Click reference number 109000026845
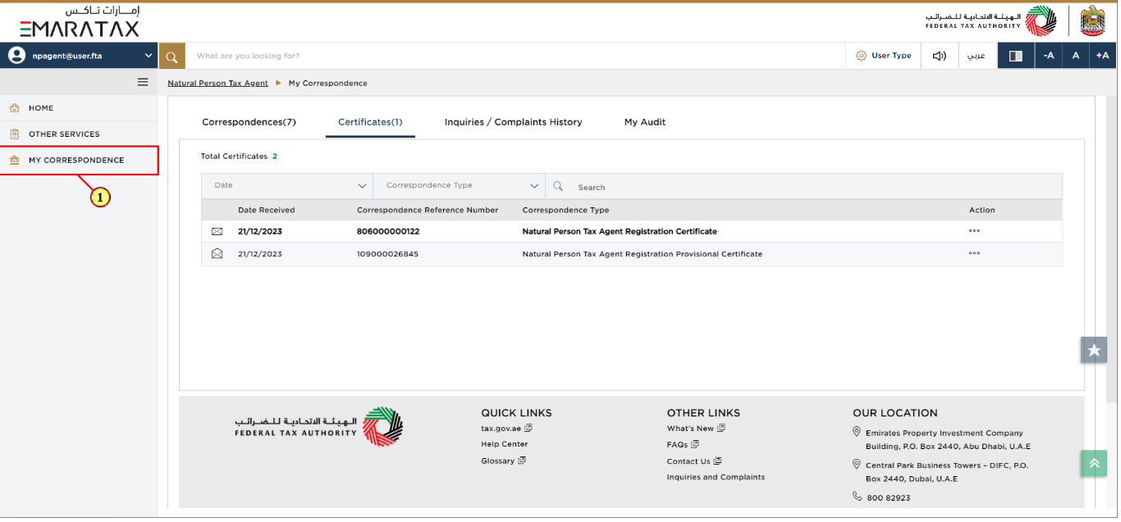This screenshot has height=522, width=1121. click(387, 254)
